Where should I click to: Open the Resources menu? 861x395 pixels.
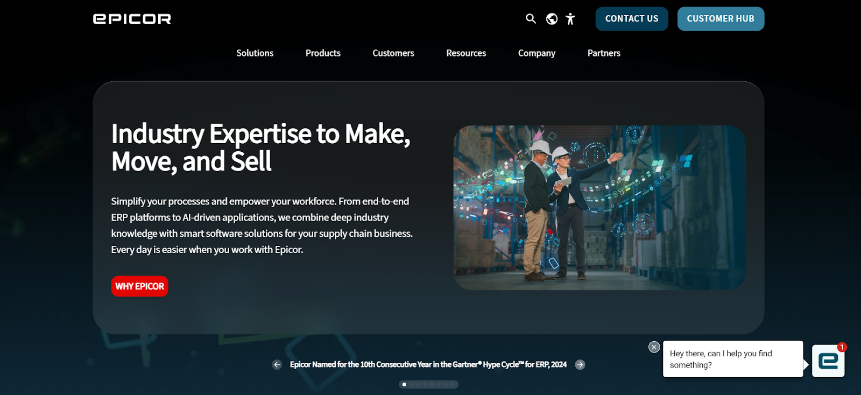click(x=466, y=53)
